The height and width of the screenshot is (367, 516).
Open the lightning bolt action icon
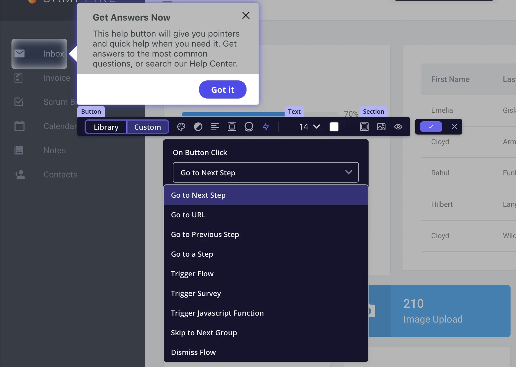point(266,127)
